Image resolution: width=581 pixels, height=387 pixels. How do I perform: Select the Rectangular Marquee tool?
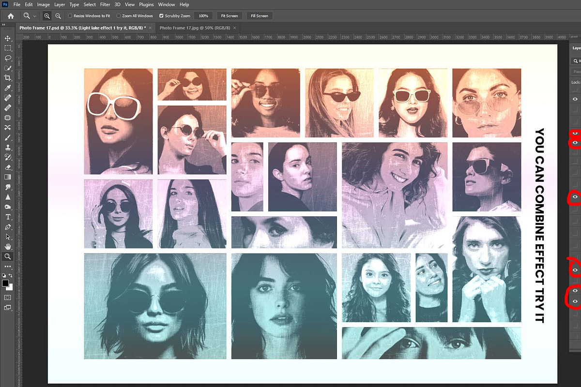(x=7, y=48)
